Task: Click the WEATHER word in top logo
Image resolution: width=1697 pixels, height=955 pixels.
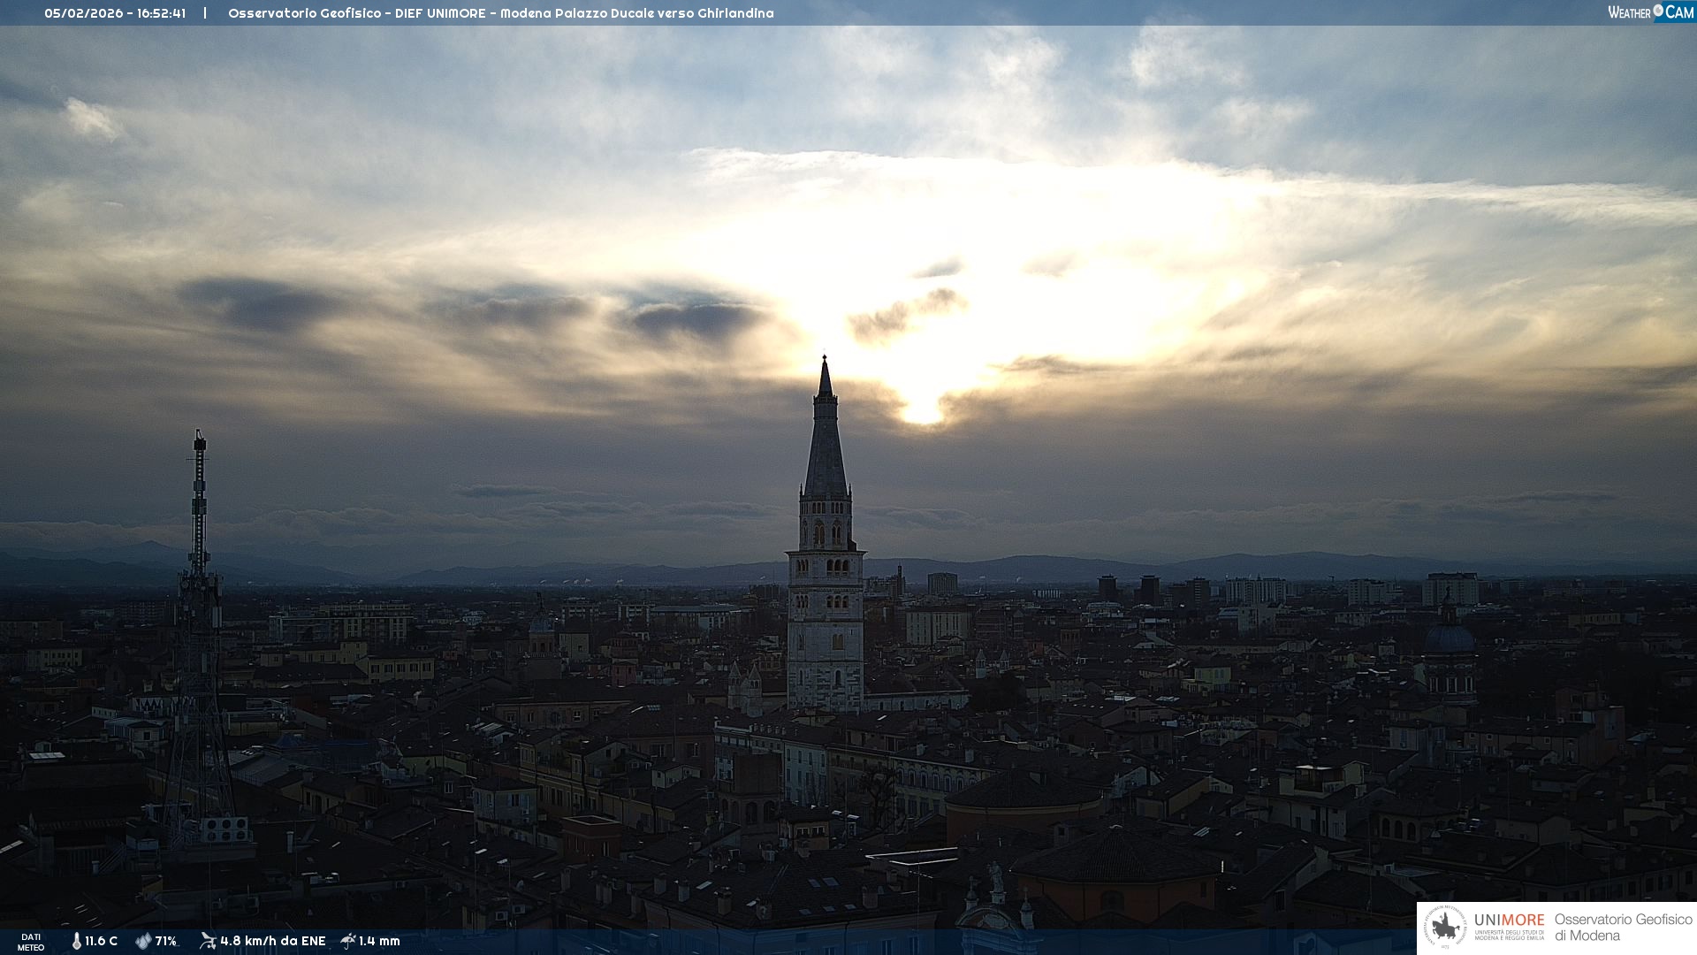Action: point(1629,12)
